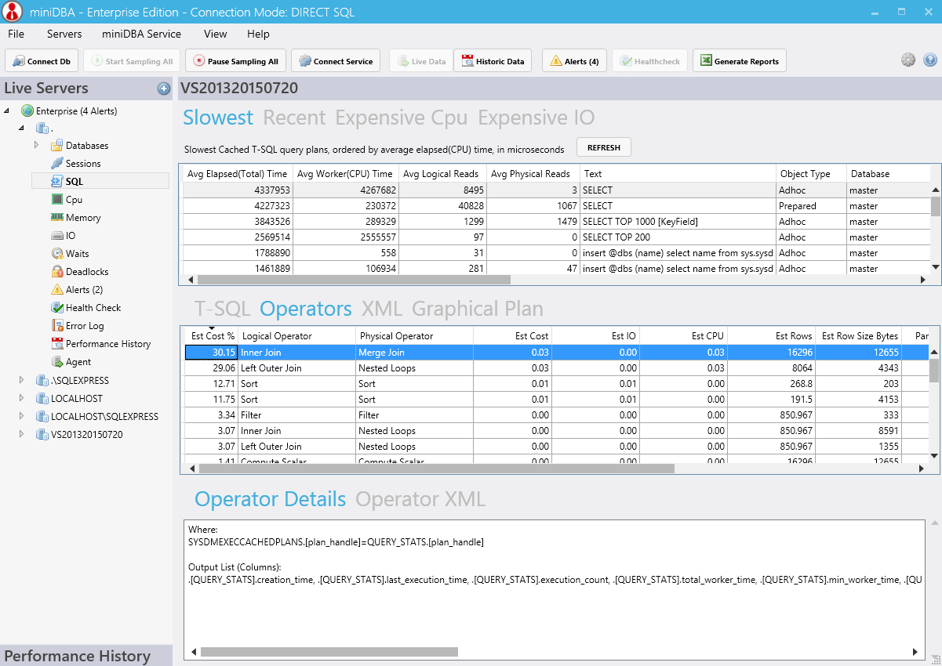This screenshot has width=942, height=666.
Task: Expand the Databases tree node
Action: tap(35, 145)
